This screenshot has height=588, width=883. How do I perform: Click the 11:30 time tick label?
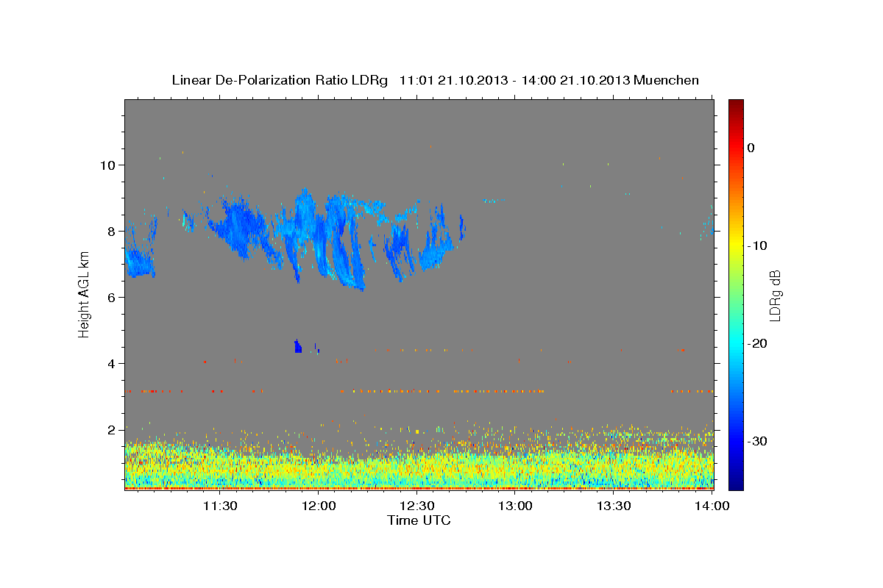coord(220,506)
